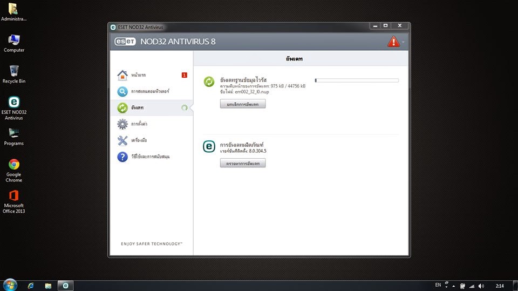Open the Recycle Bin desktop icon
This screenshot has width=518, height=291.
pos(14,74)
